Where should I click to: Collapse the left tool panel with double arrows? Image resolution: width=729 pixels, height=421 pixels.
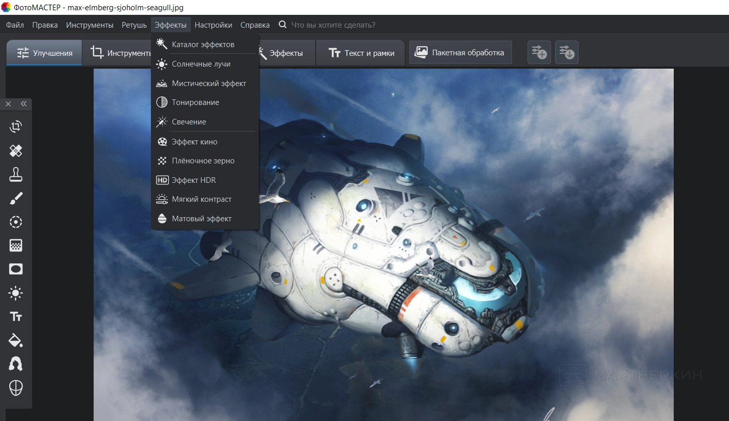click(x=24, y=104)
